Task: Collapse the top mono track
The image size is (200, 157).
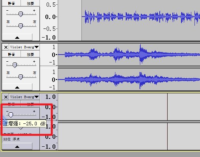Action: click(17, 37)
